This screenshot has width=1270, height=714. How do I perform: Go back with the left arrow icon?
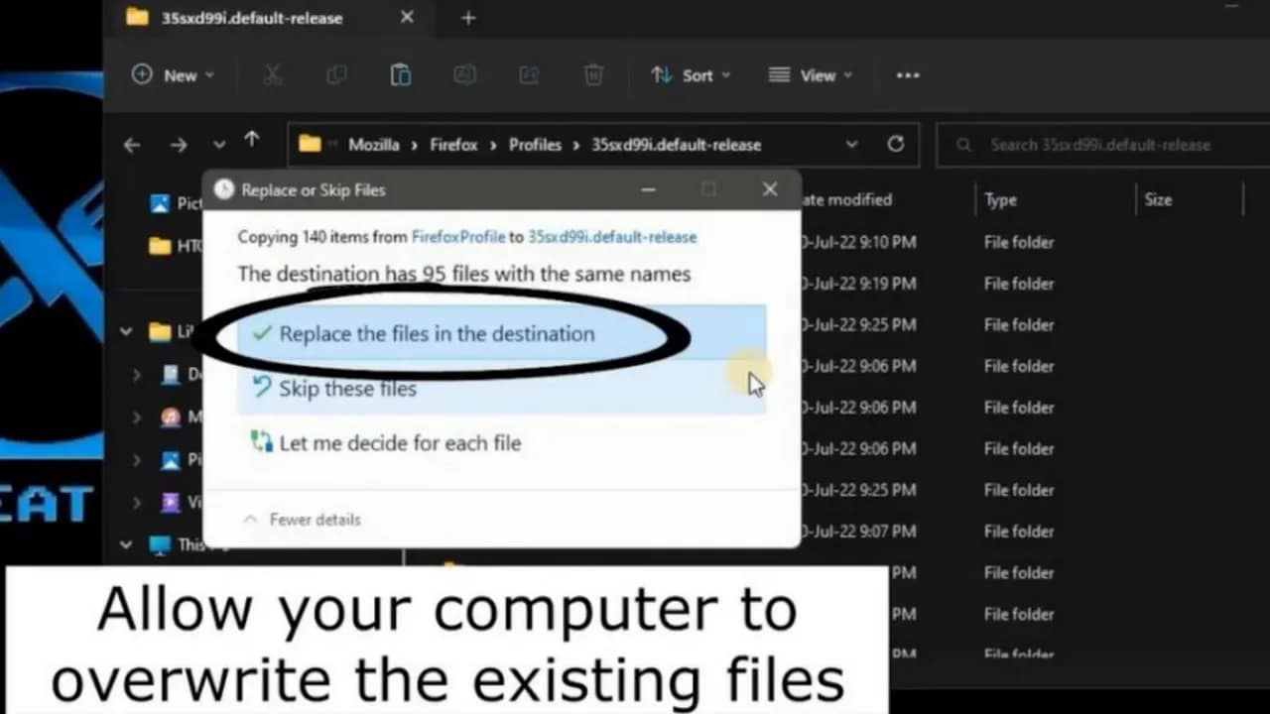pyautogui.click(x=132, y=145)
